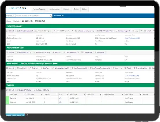Open SRF Printable View
The image size is (160, 122).
point(105,31)
